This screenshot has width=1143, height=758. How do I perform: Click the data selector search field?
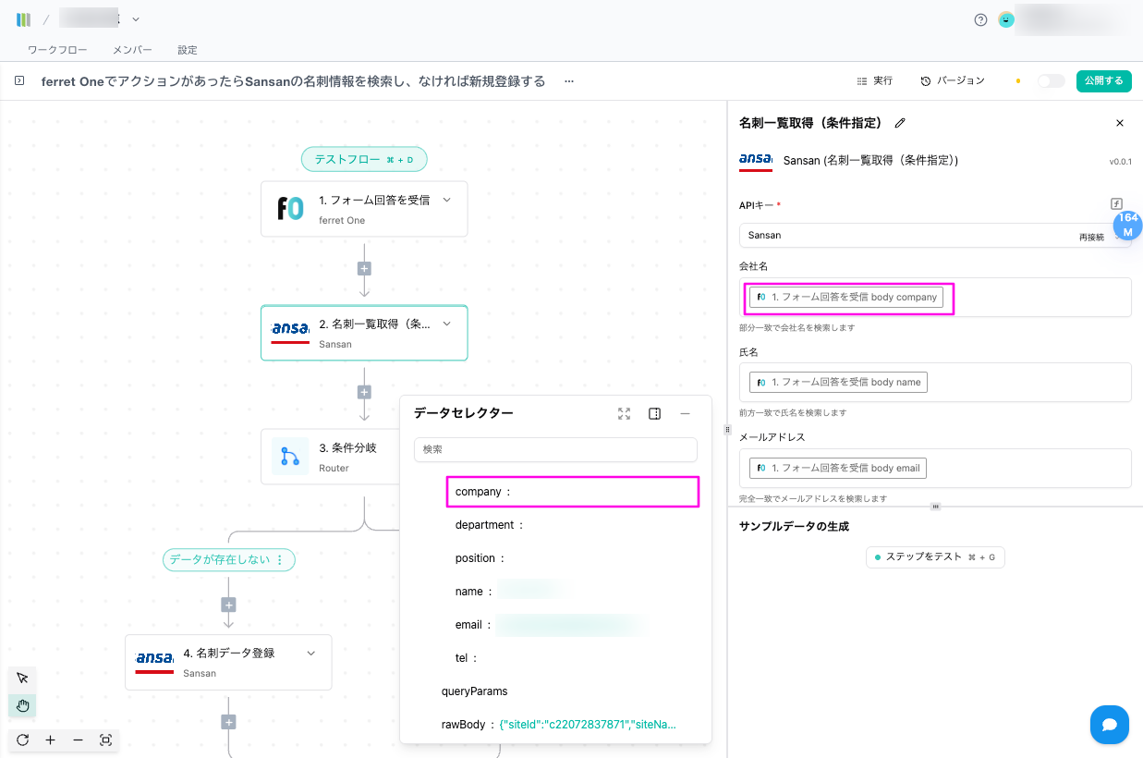[x=555, y=449]
